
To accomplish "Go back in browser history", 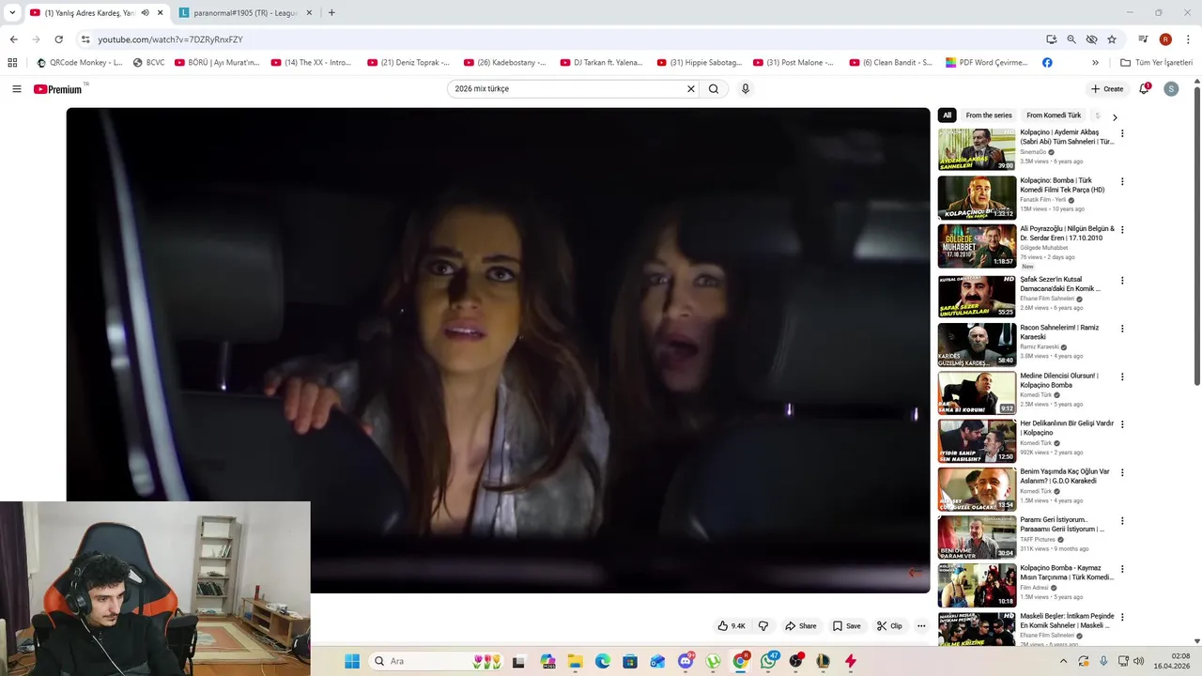I will point(13,39).
